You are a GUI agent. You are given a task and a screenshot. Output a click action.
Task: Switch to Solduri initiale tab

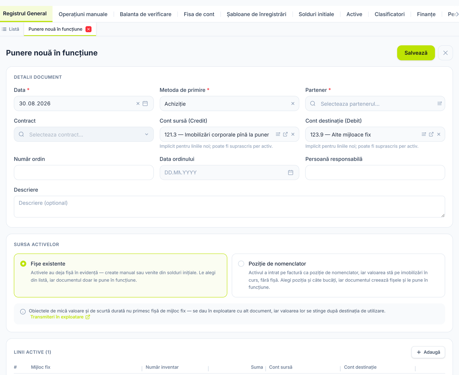point(316,14)
